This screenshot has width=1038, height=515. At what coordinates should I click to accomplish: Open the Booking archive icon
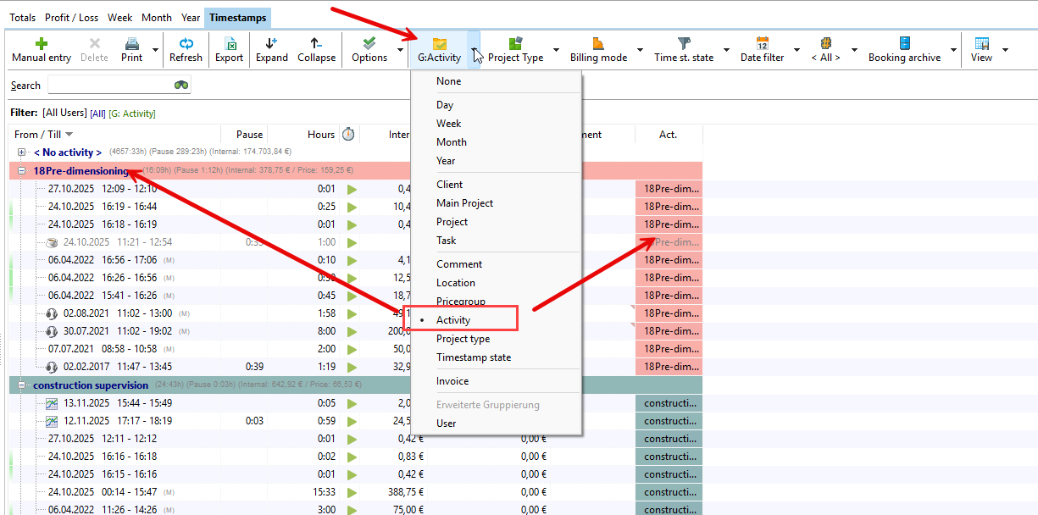point(904,44)
